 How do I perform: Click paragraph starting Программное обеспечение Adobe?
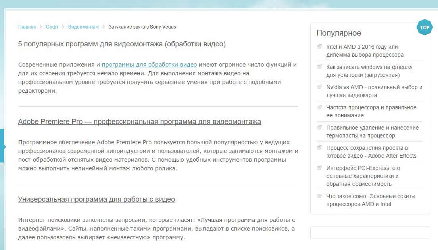pos(158,155)
